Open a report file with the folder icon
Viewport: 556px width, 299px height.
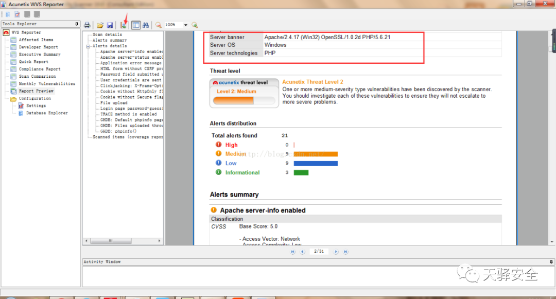[100, 25]
